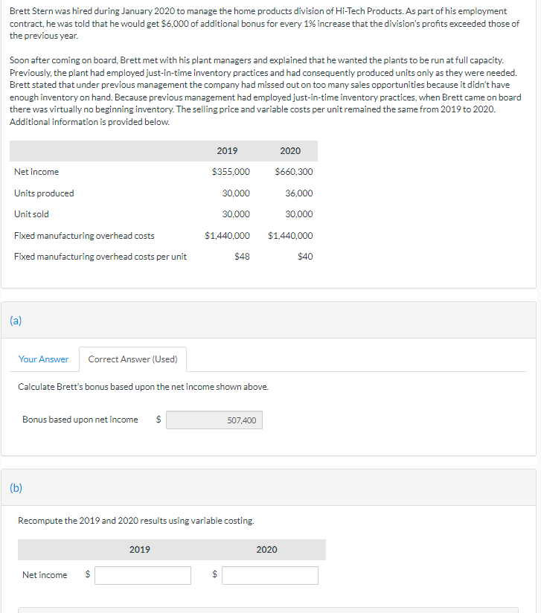Screen dimensions: 541x613
Task: Click the 2019 unit sold value 30,000
Action: tap(236, 214)
